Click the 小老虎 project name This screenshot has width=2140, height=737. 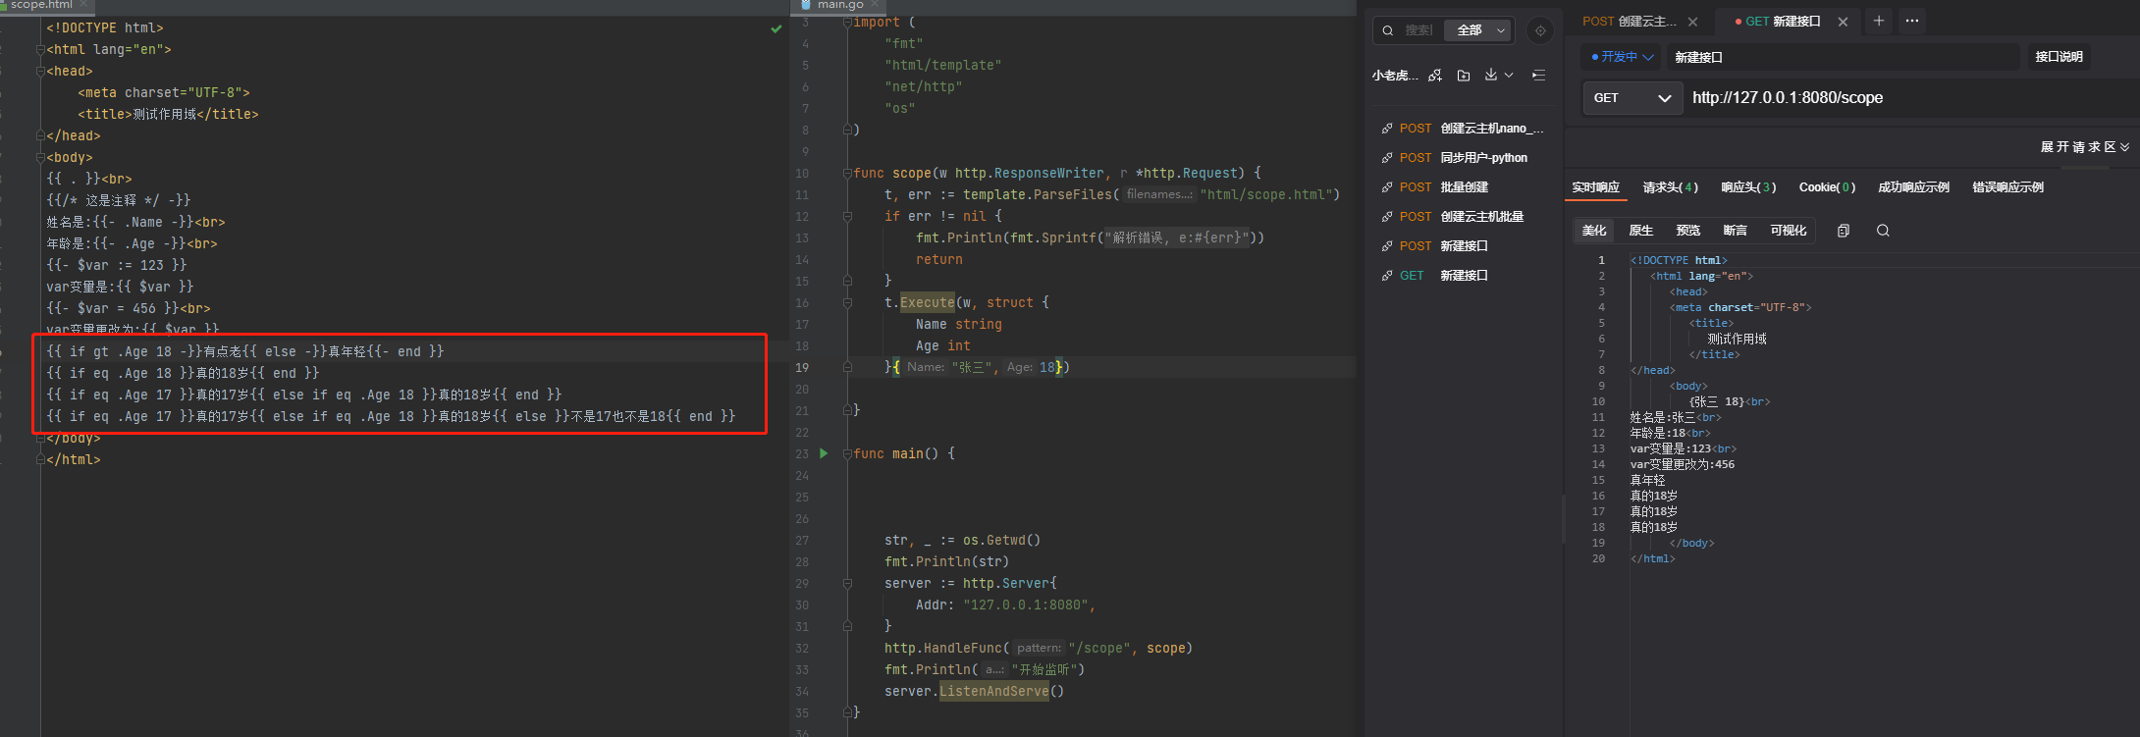click(1395, 75)
